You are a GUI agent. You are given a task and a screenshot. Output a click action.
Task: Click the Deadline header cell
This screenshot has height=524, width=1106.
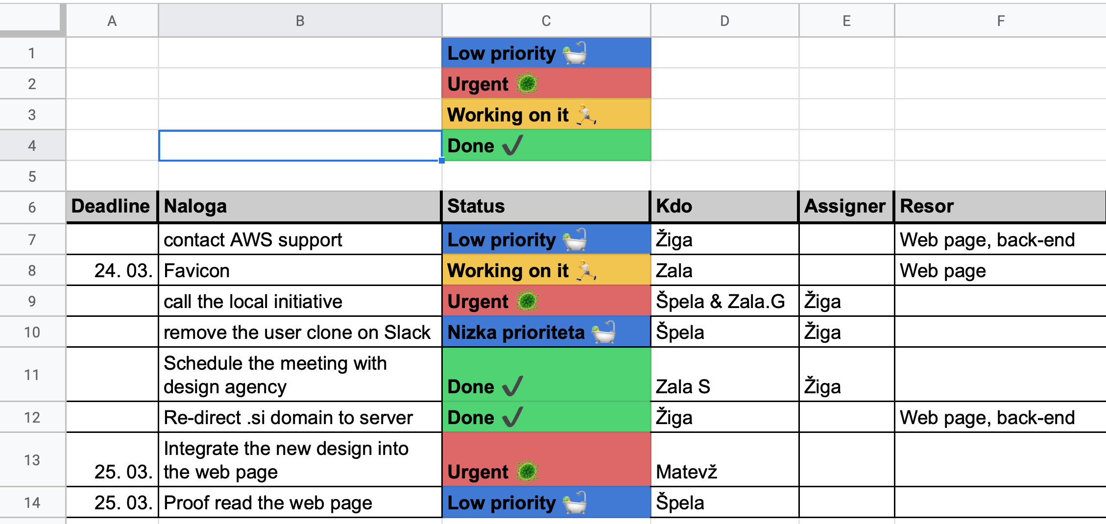pos(112,206)
